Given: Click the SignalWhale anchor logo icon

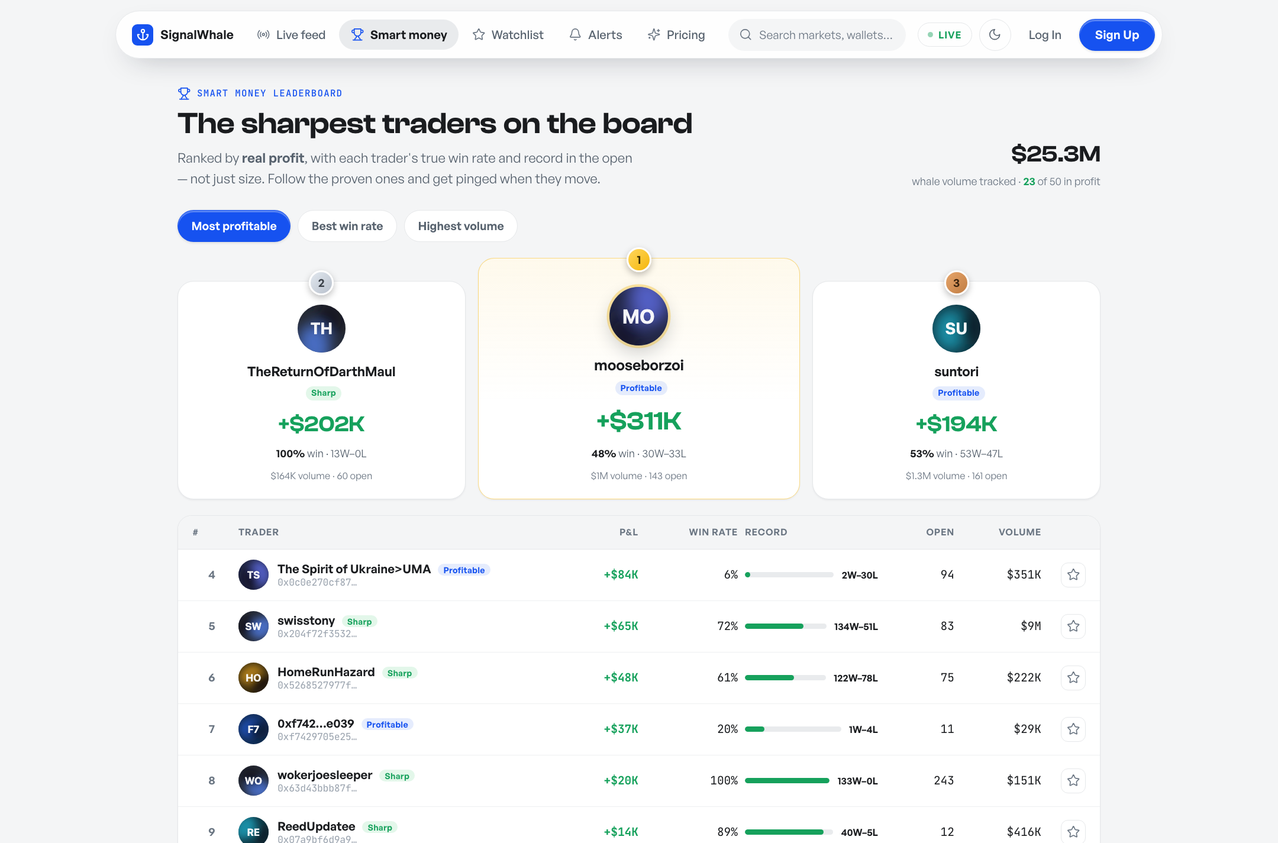Looking at the screenshot, I should point(143,35).
